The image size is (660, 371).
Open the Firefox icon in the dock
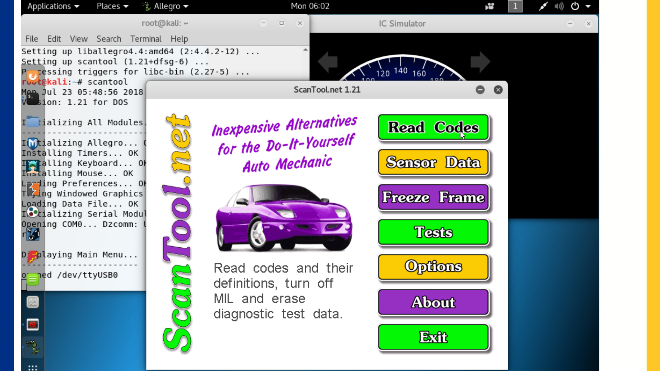(x=33, y=76)
